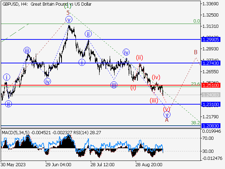Select the red (iii) wave label
The height and width of the screenshot is (169, 225).
pyautogui.click(x=154, y=101)
